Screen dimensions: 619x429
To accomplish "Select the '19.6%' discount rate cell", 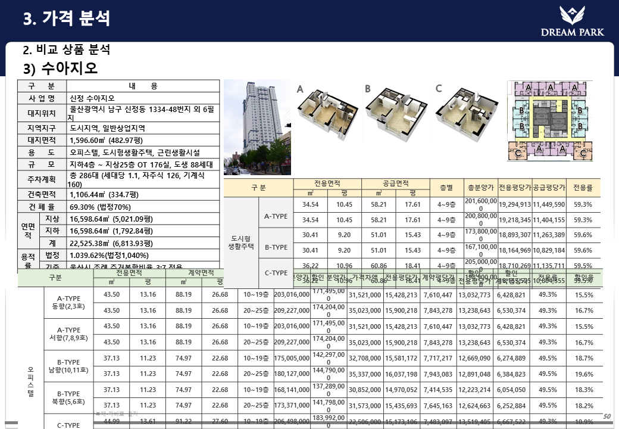I will [x=584, y=374].
